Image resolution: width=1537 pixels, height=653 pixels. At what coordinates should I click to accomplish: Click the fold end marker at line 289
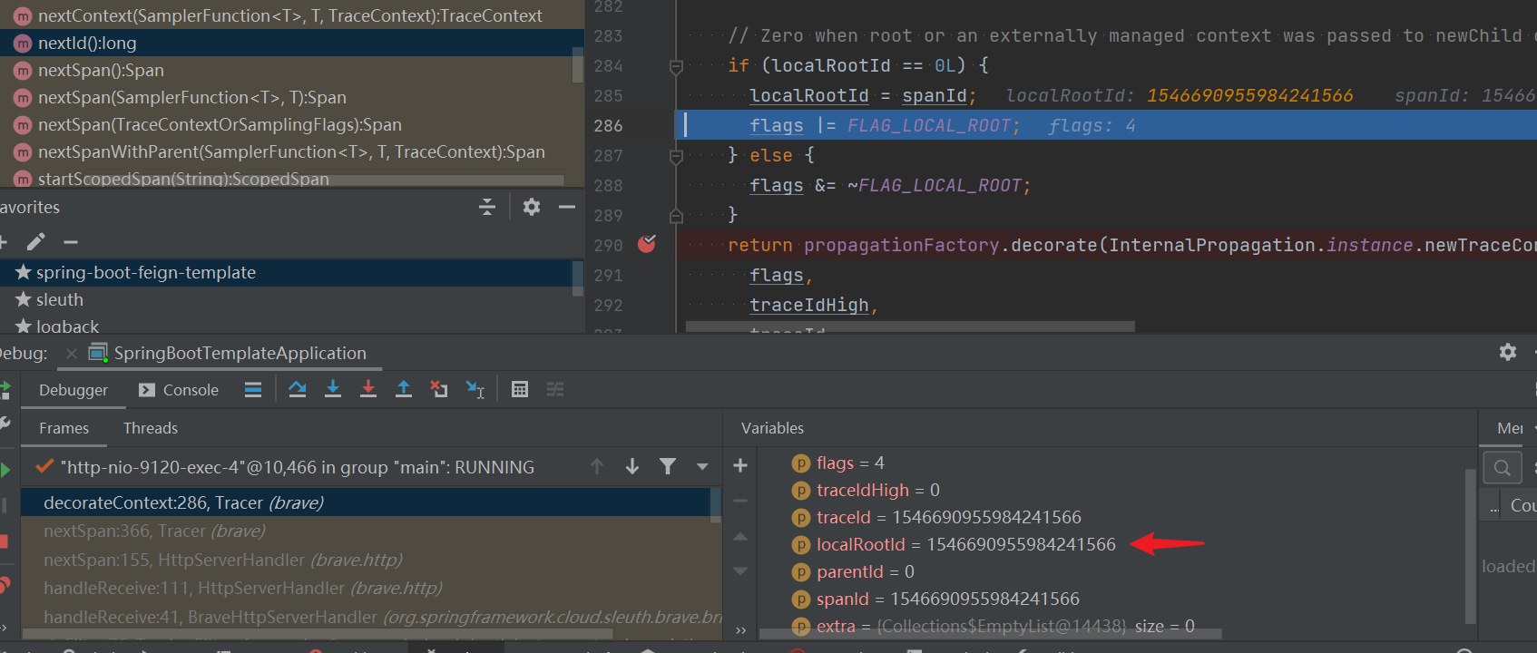(x=676, y=216)
